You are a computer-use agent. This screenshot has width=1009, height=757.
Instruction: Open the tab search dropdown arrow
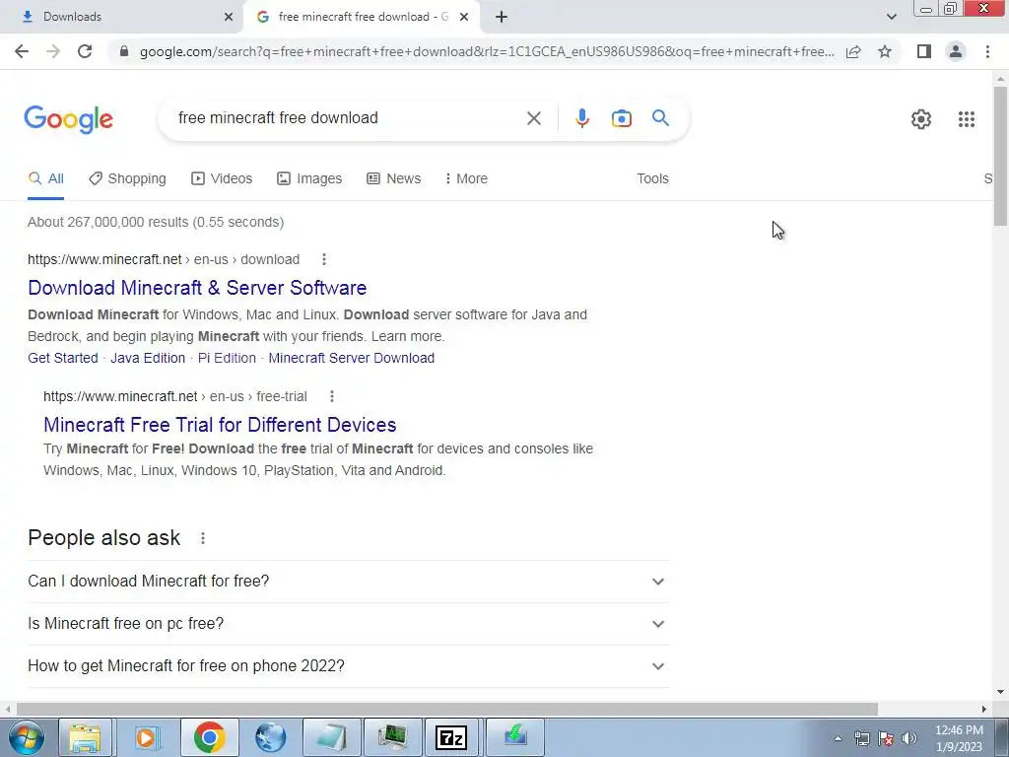point(891,17)
